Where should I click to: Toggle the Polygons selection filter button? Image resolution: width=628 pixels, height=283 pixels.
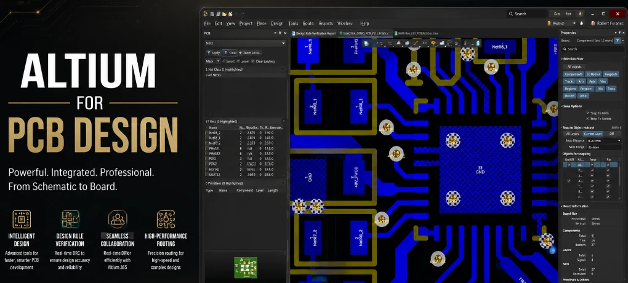point(586,89)
